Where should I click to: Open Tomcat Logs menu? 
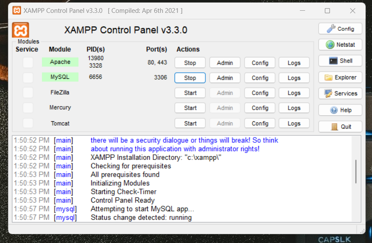tap(294, 123)
